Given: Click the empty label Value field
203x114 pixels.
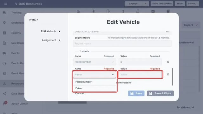Looking at the screenshot, I should coord(140,75).
